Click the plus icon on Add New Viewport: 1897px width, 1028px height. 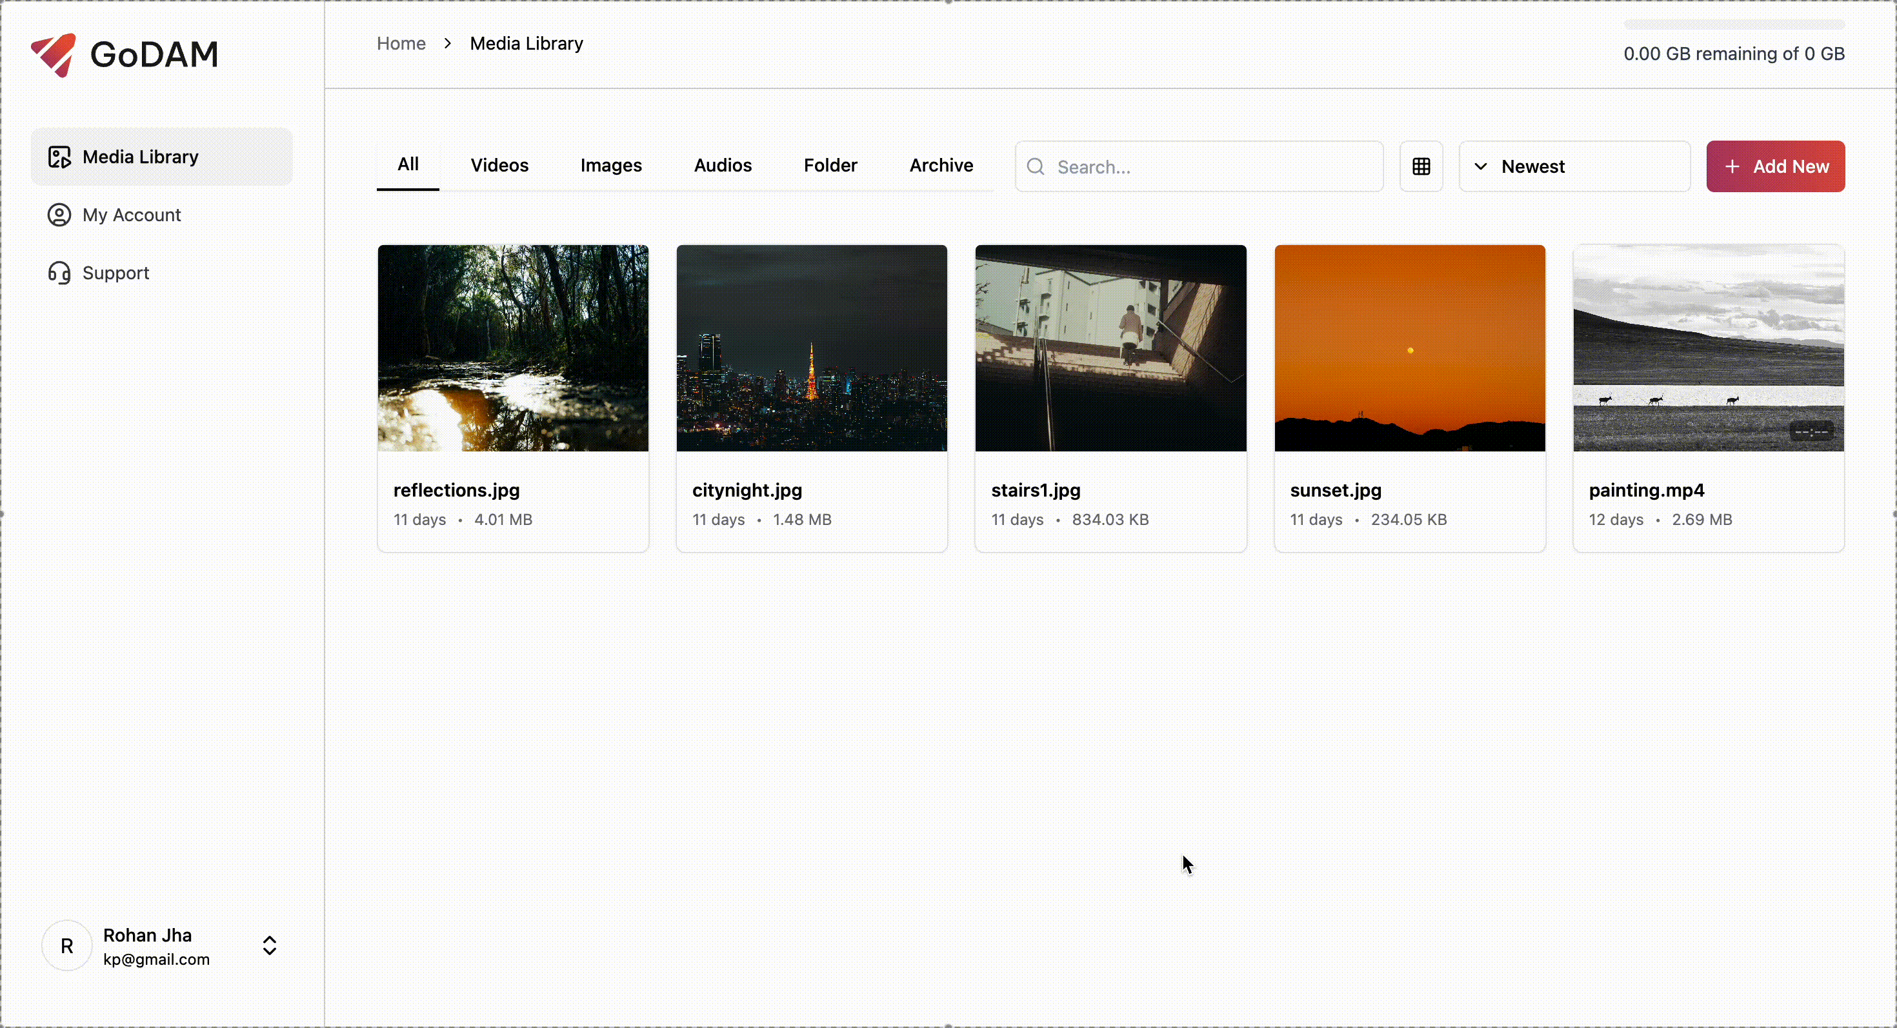tap(1732, 167)
